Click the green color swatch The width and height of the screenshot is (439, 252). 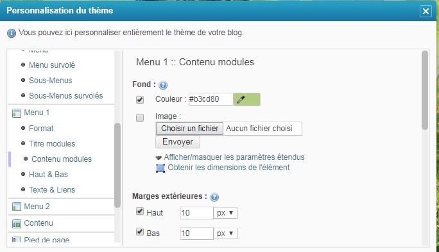click(247, 99)
